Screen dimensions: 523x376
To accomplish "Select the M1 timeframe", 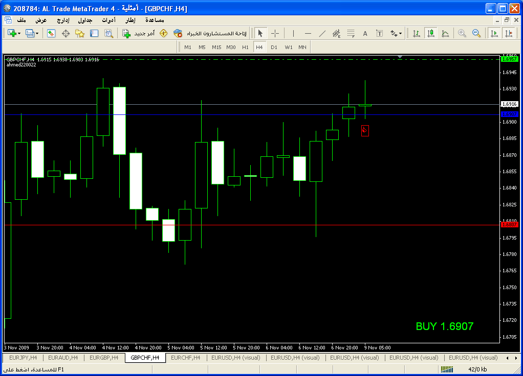I will 188,48.
